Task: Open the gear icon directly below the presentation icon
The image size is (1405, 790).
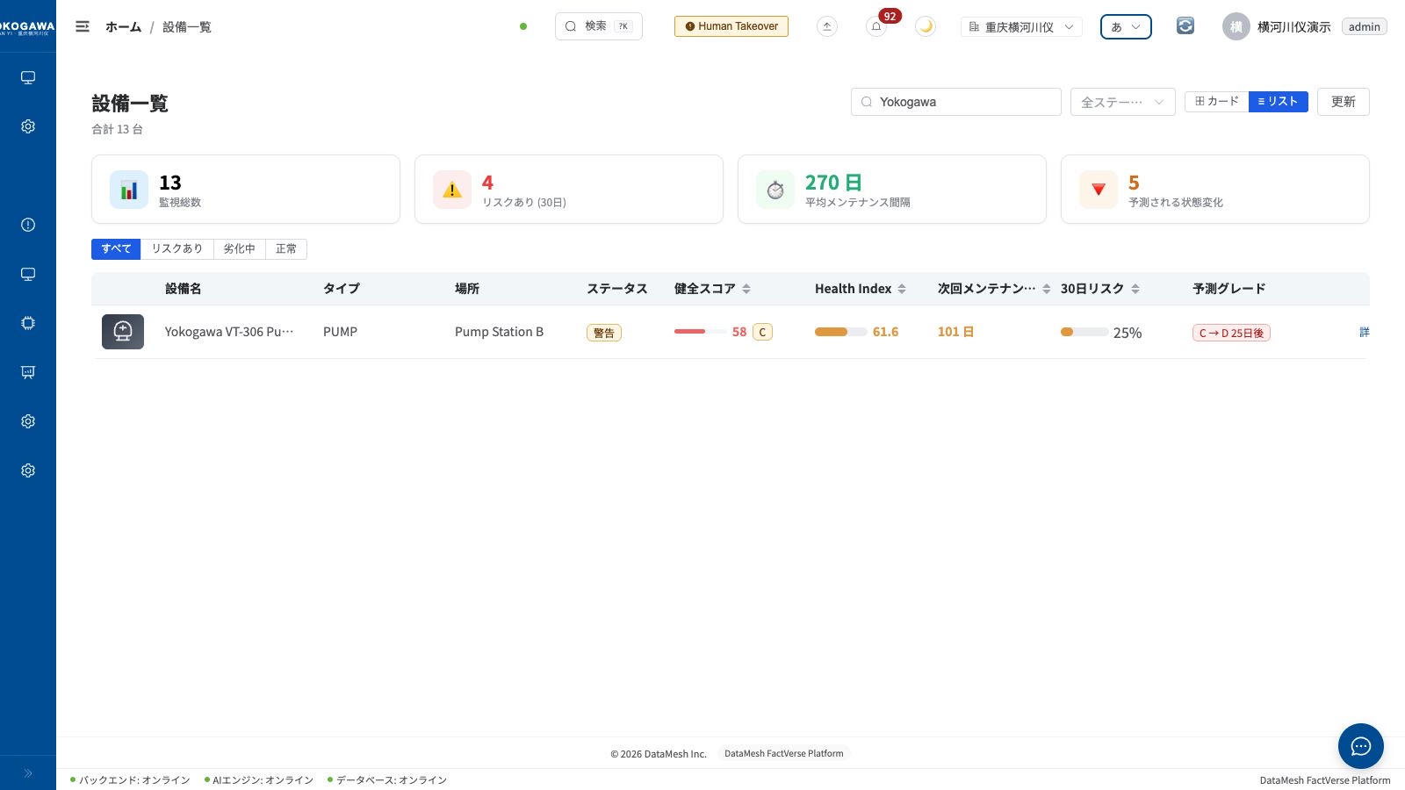Action: (28, 421)
